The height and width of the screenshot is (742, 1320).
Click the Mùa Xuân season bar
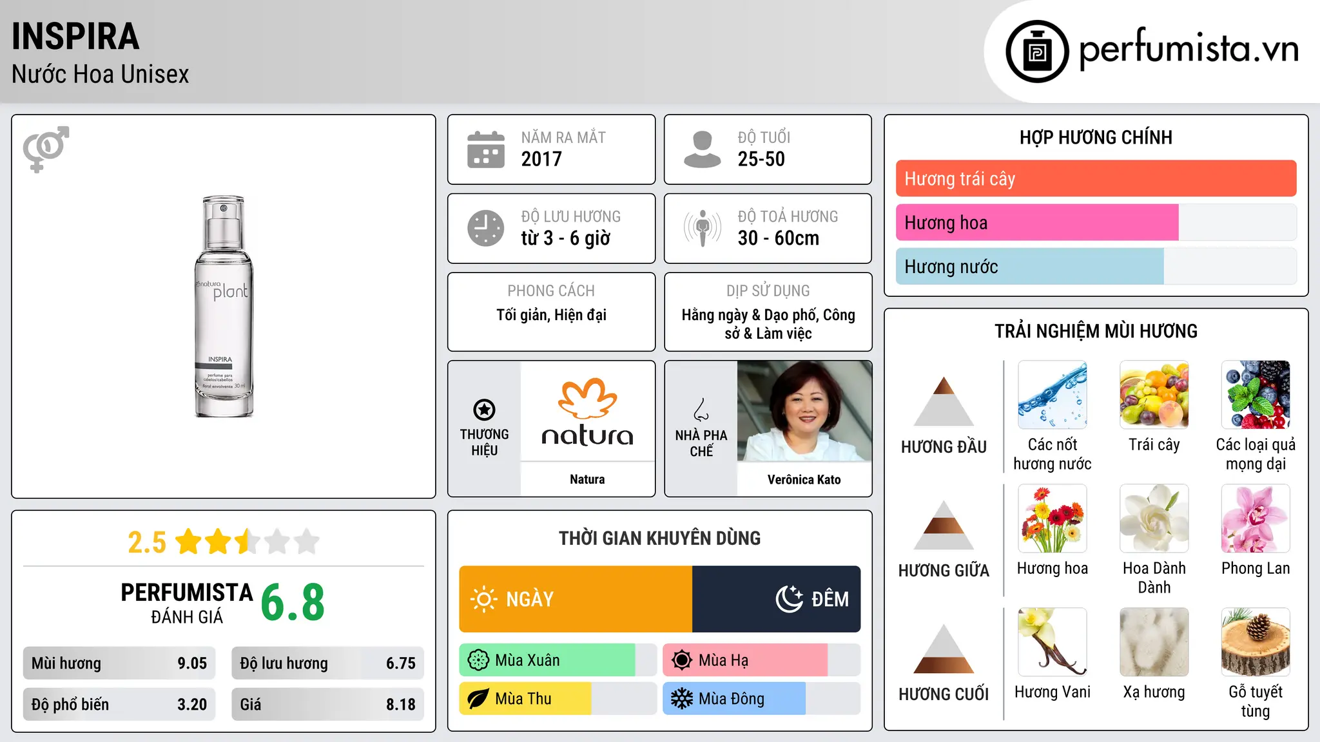click(558, 660)
